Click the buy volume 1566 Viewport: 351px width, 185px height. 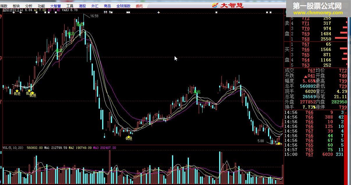(326, 50)
